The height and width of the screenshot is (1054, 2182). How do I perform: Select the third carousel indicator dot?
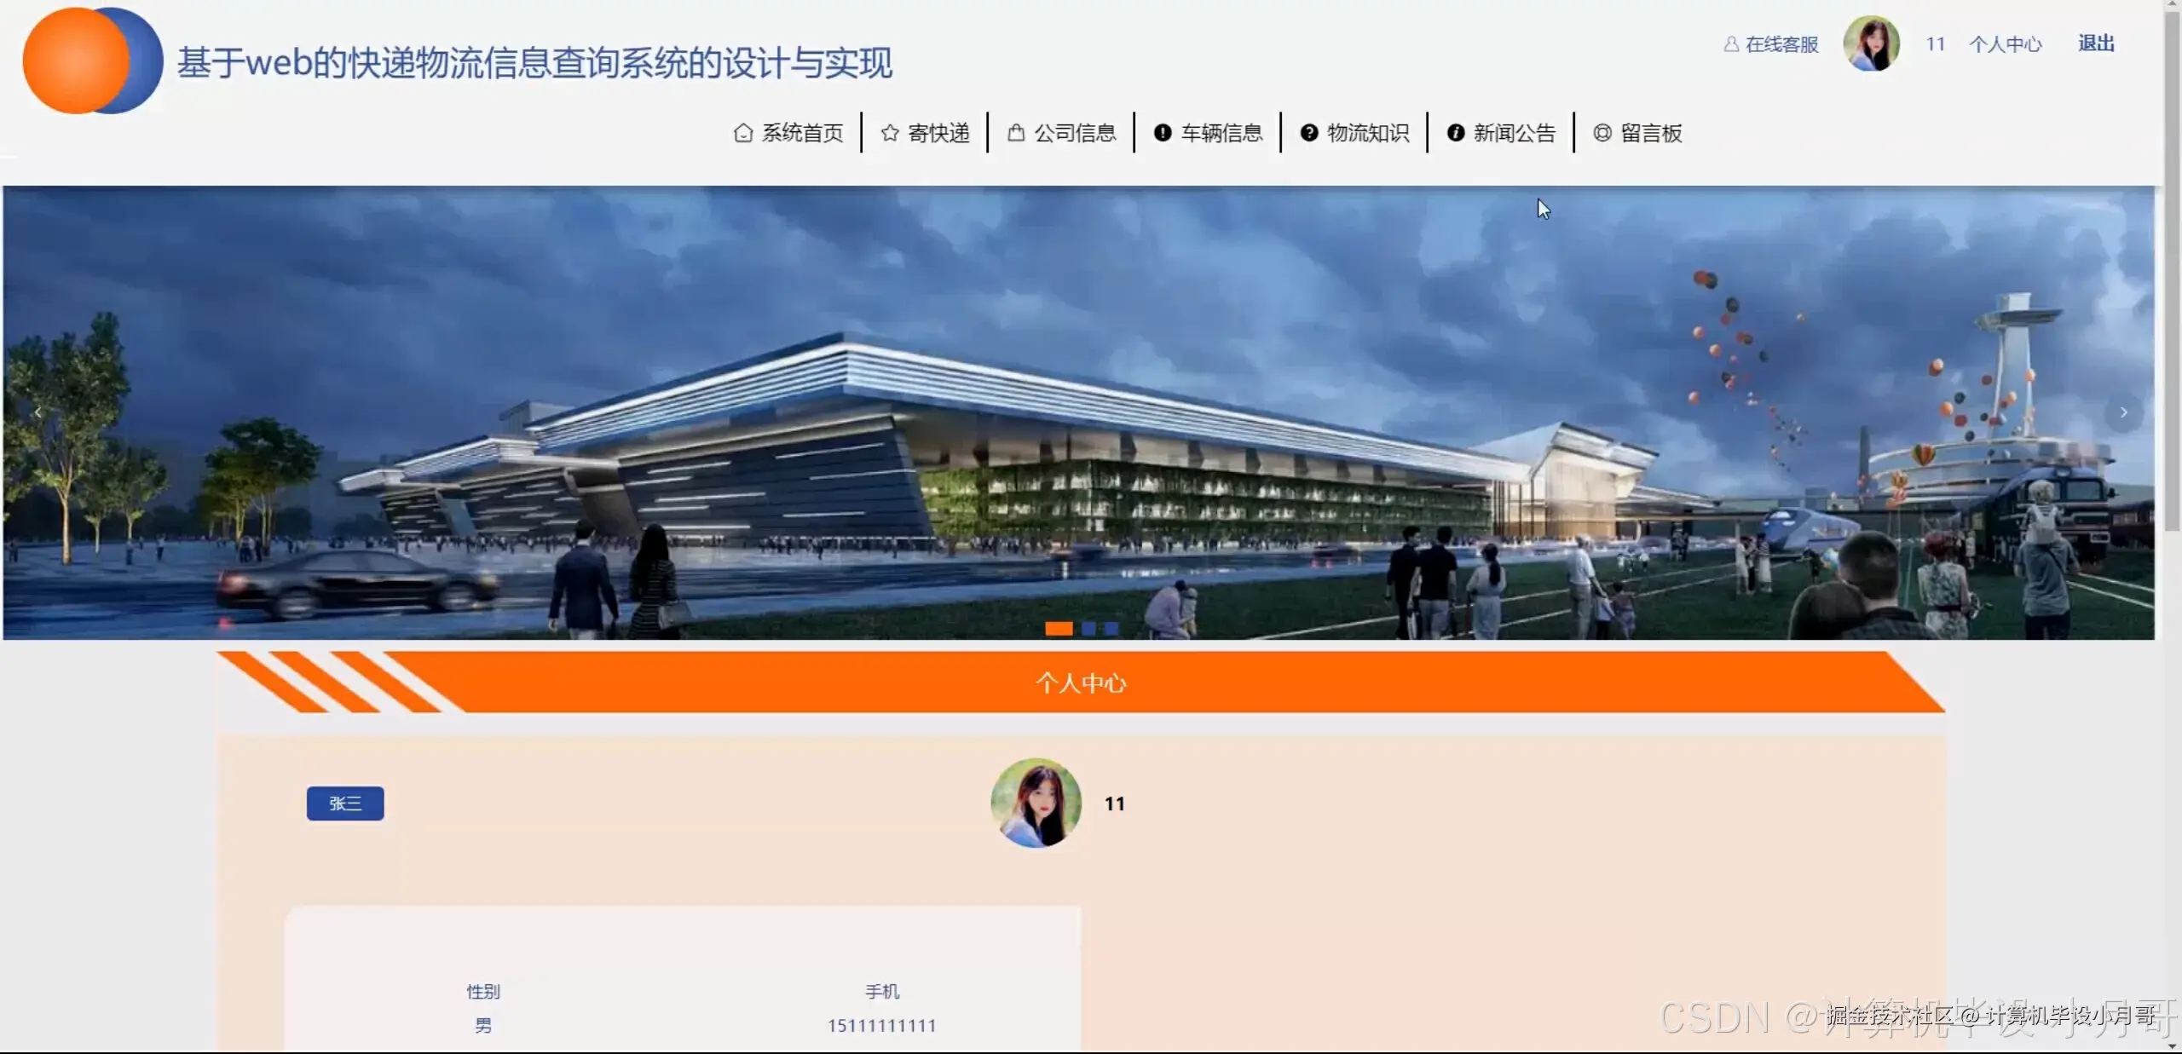coord(1110,629)
